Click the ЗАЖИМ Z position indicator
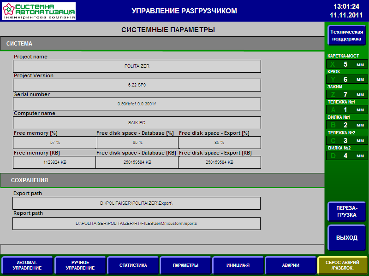The image size is (369, 276). [x=347, y=95]
